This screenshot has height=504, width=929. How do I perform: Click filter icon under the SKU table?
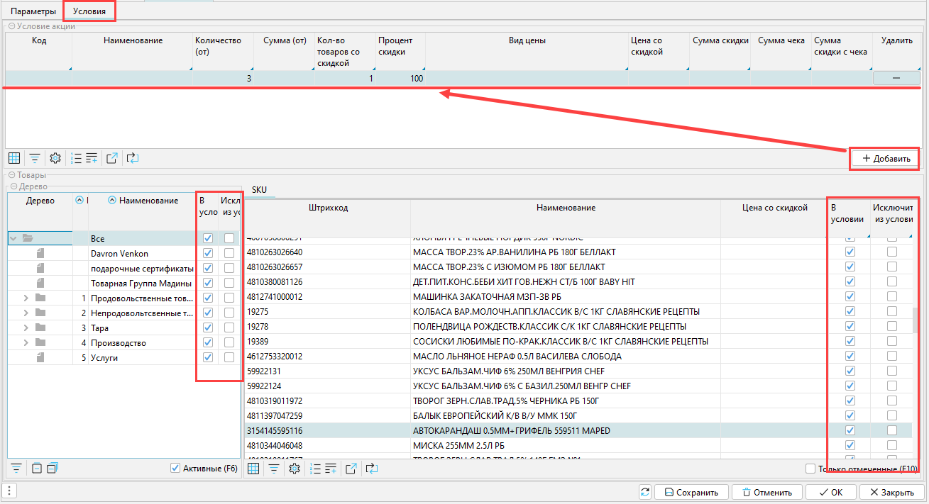tap(273, 469)
